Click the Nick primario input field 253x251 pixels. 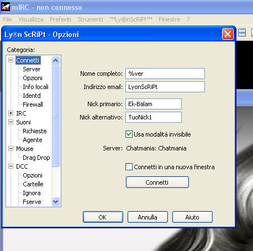(154, 104)
